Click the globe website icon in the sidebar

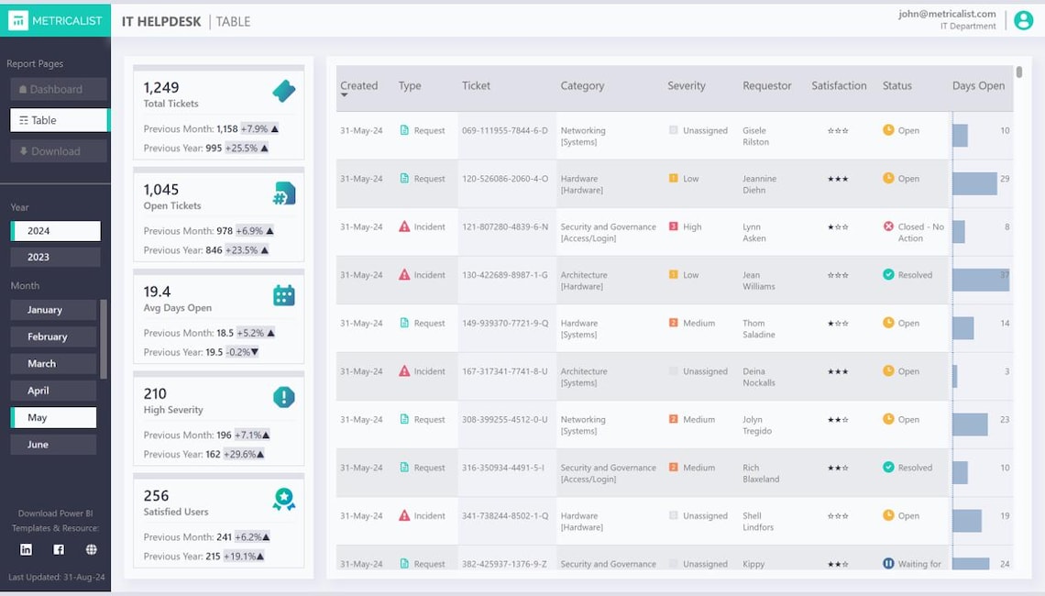[89, 550]
